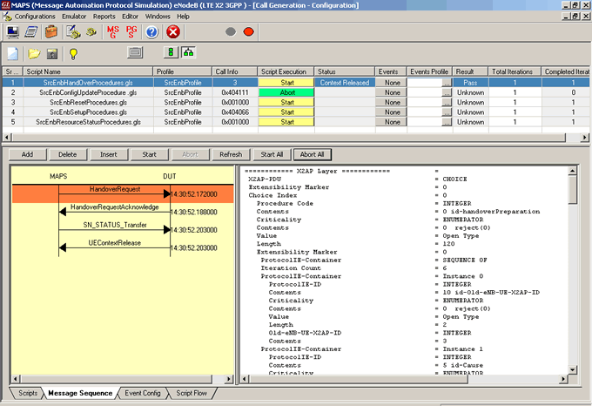
Task: Switch to the Script Flow tab
Action: (x=192, y=393)
